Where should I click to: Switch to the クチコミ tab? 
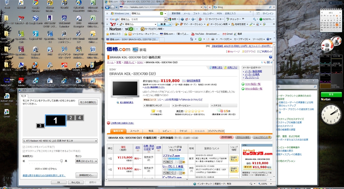click(183, 131)
